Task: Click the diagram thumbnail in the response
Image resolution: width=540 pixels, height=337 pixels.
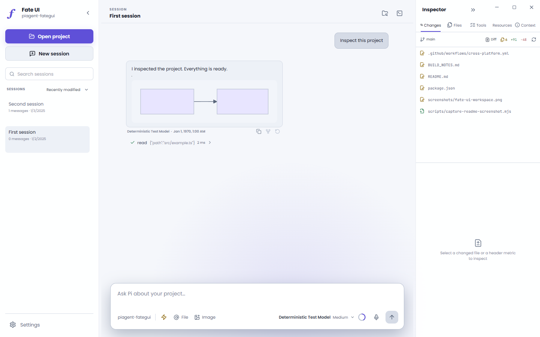Action: click(x=204, y=101)
